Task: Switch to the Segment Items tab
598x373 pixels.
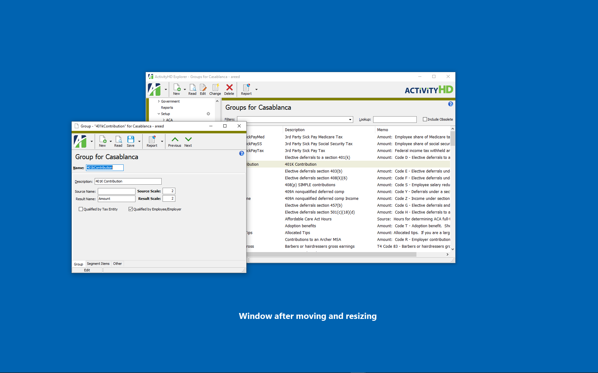Action: point(98,264)
